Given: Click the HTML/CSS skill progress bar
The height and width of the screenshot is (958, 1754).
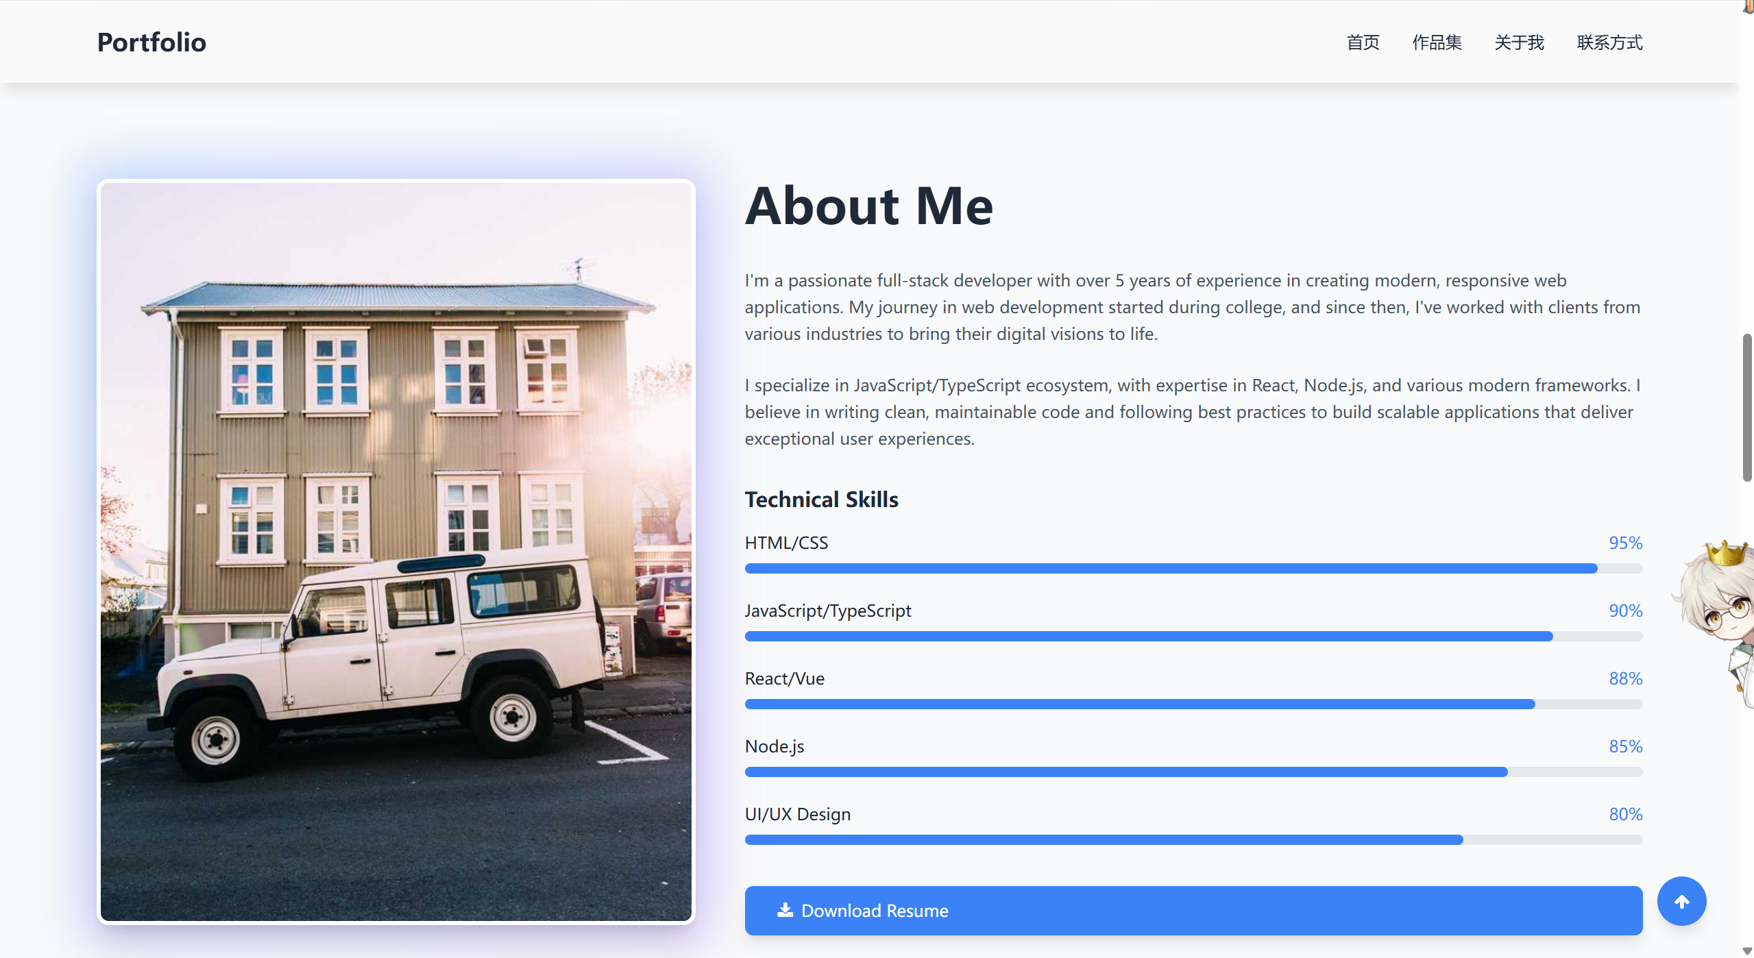Looking at the screenshot, I should click(1193, 568).
